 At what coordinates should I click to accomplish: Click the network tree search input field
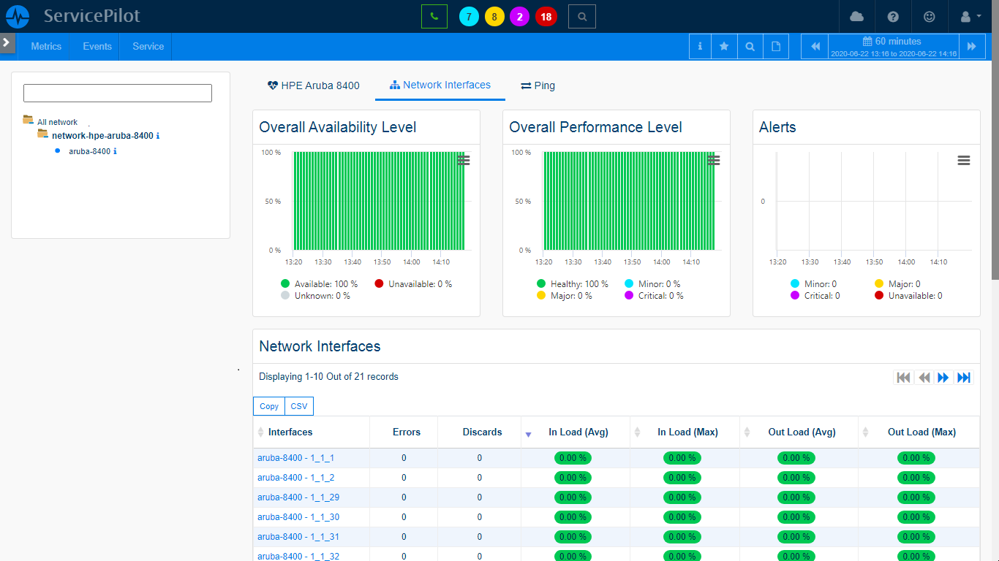click(118, 93)
